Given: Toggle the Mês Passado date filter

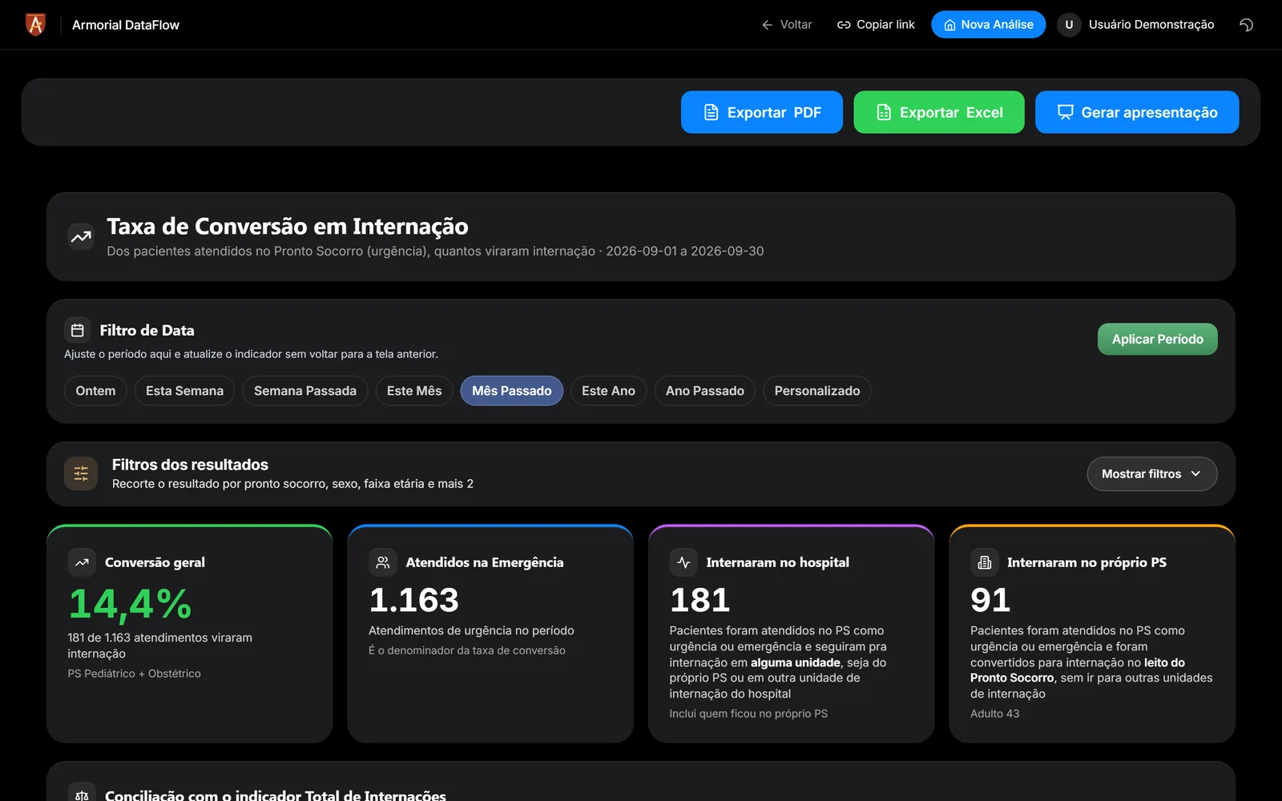Looking at the screenshot, I should pyautogui.click(x=511, y=391).
